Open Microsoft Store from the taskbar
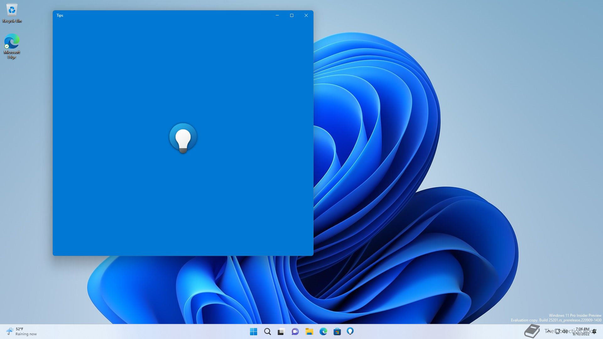 (337, 331)
